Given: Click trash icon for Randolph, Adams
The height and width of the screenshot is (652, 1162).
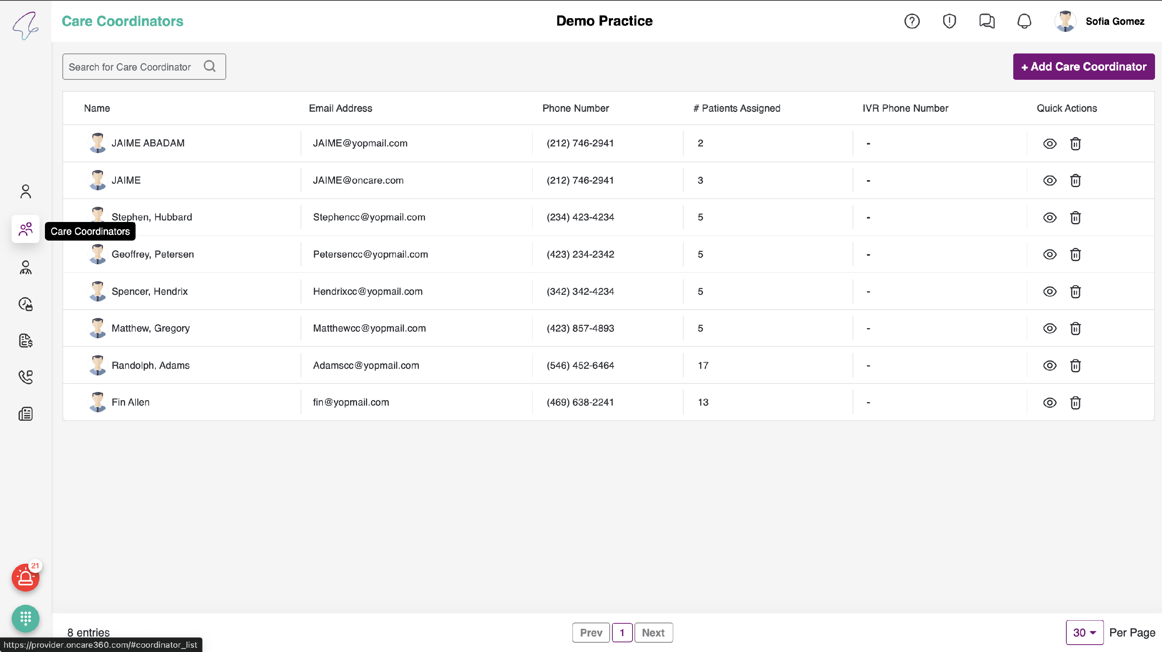Looking at the screenshot, I should point(1075,365).
